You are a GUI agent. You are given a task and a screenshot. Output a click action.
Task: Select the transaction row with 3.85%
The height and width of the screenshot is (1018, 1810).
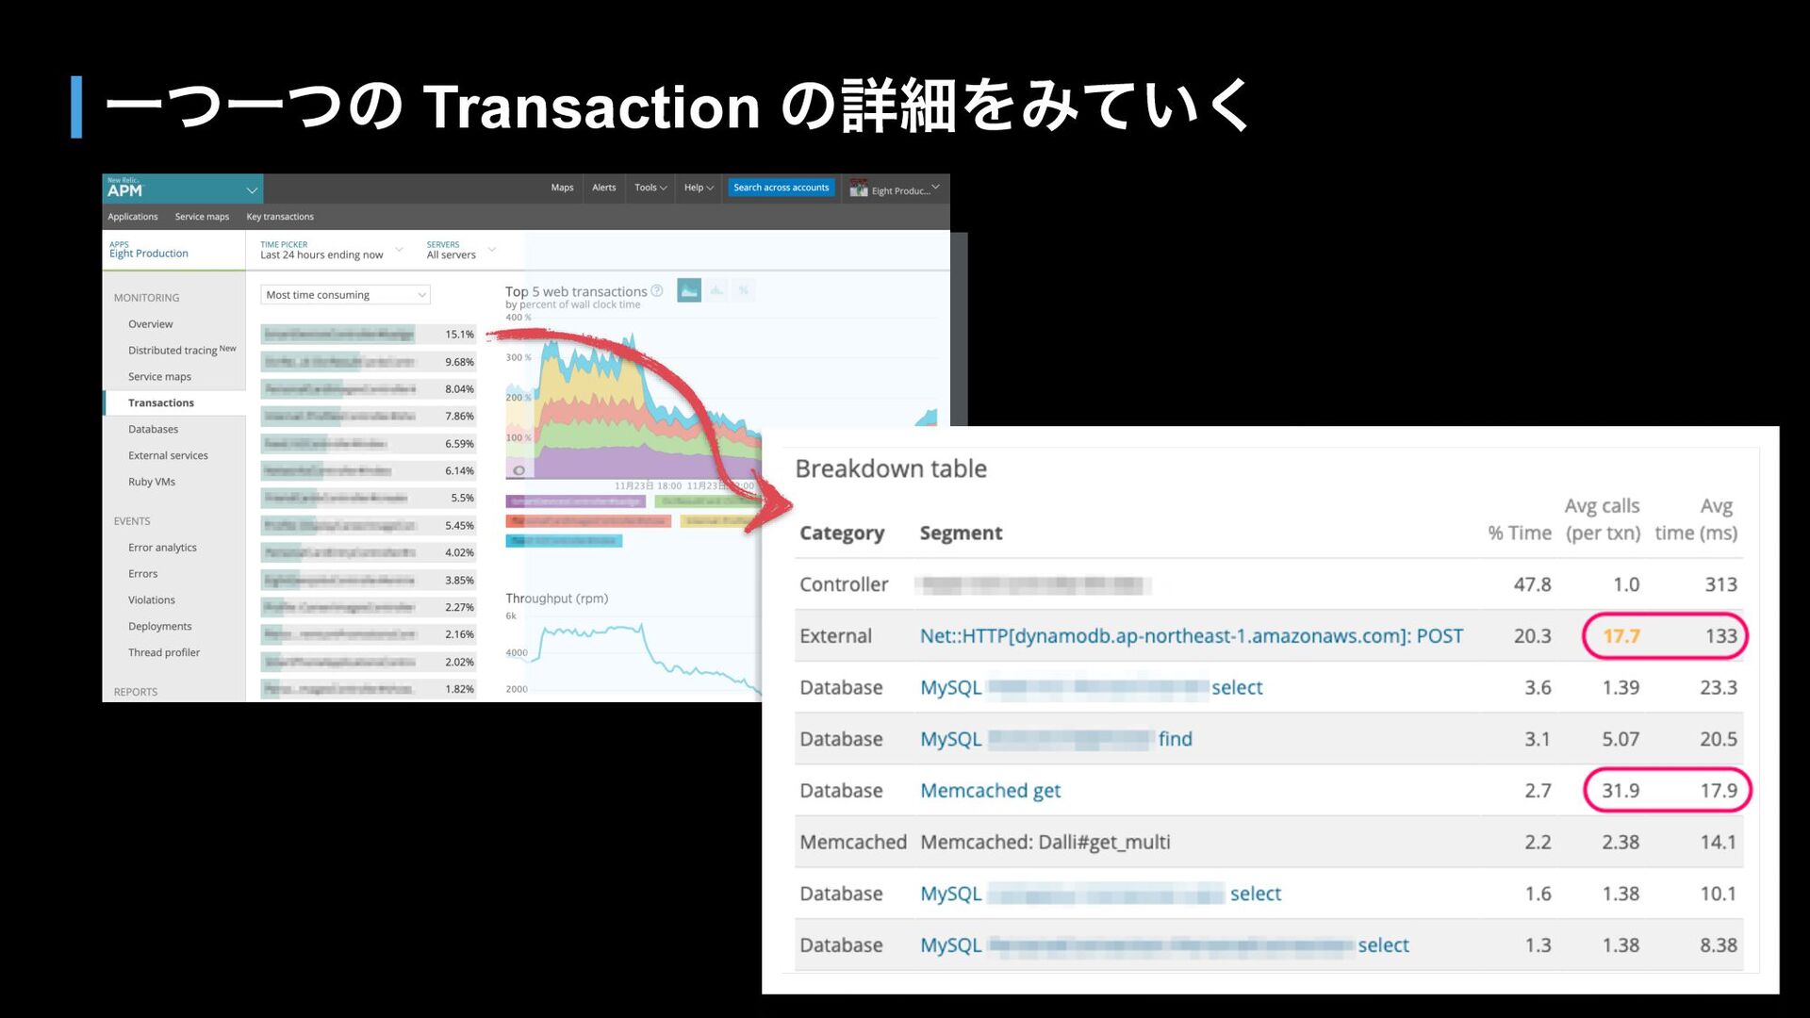tap(369, 581)
